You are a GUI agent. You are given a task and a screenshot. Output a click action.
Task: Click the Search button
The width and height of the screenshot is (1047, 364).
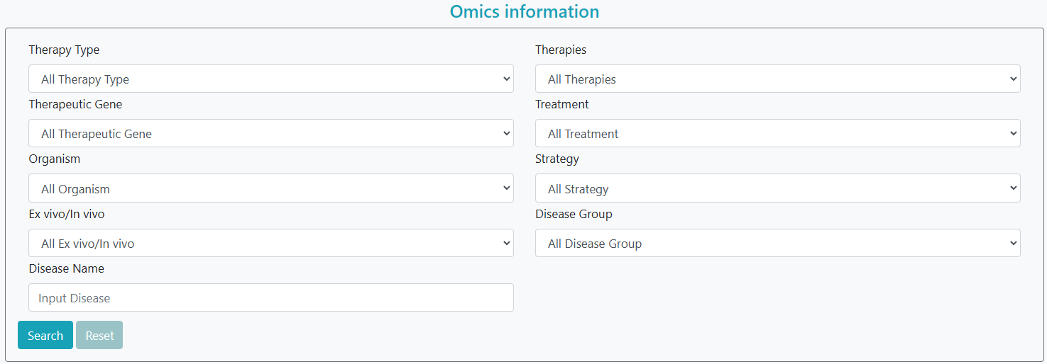[45, 335]
